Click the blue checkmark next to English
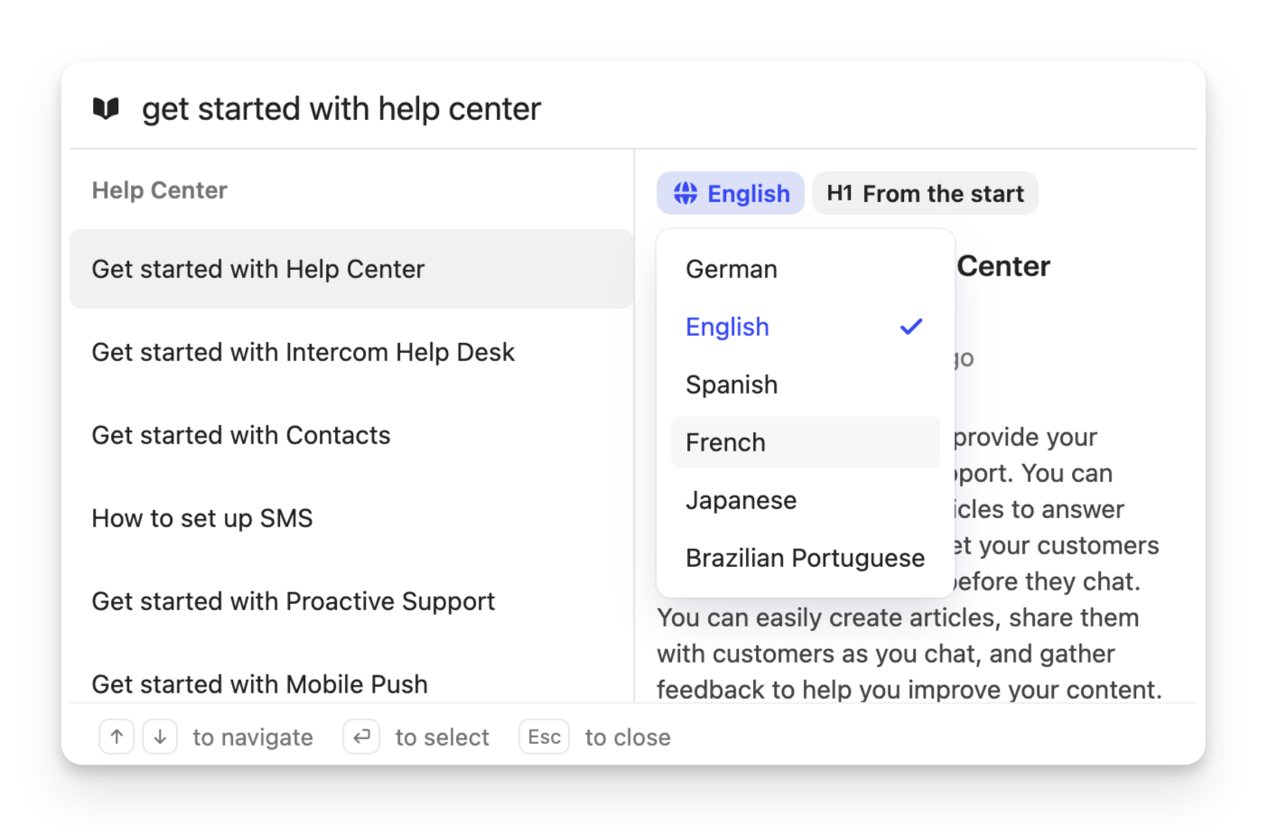This screenshot has width=1267, height=826. (910, 327)
